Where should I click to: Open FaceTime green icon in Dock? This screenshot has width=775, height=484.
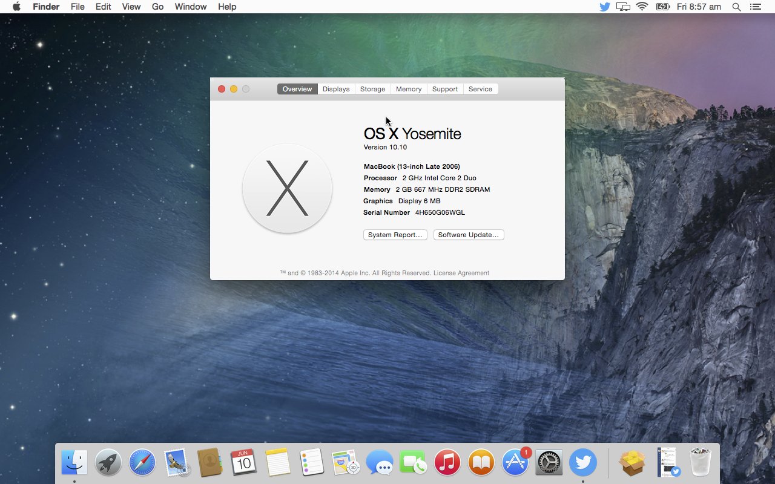coord(414,463)
